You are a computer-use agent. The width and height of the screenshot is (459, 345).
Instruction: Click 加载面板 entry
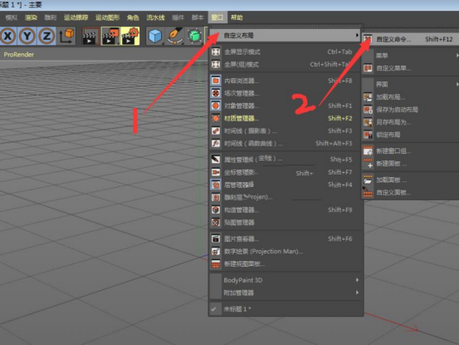[410, 180]
